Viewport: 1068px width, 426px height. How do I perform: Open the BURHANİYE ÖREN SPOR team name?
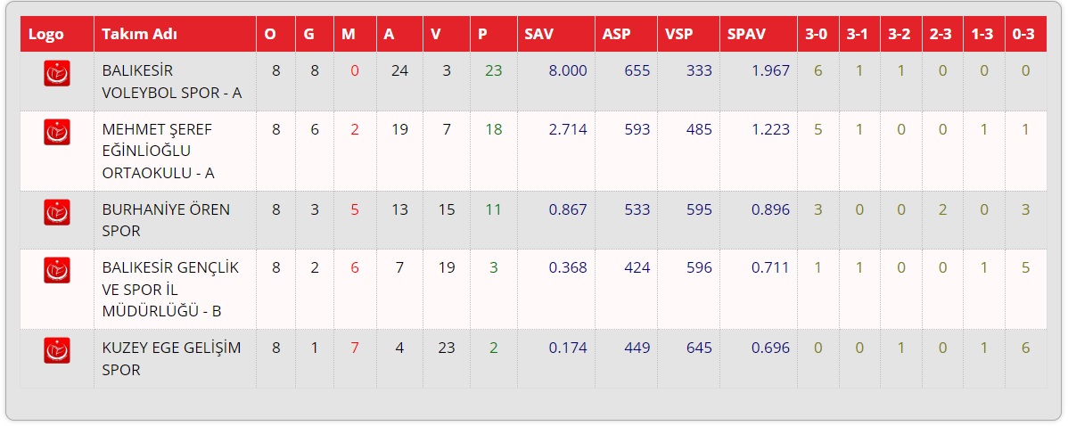(x=166, y=220)
